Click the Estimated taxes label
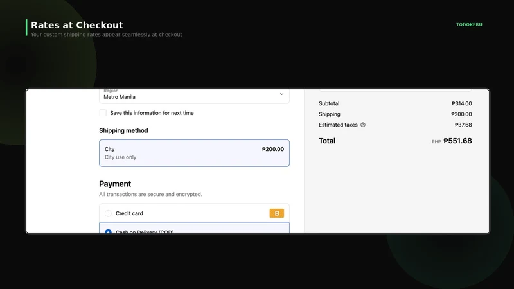This screenshot has height=289, width=514. 338,125
